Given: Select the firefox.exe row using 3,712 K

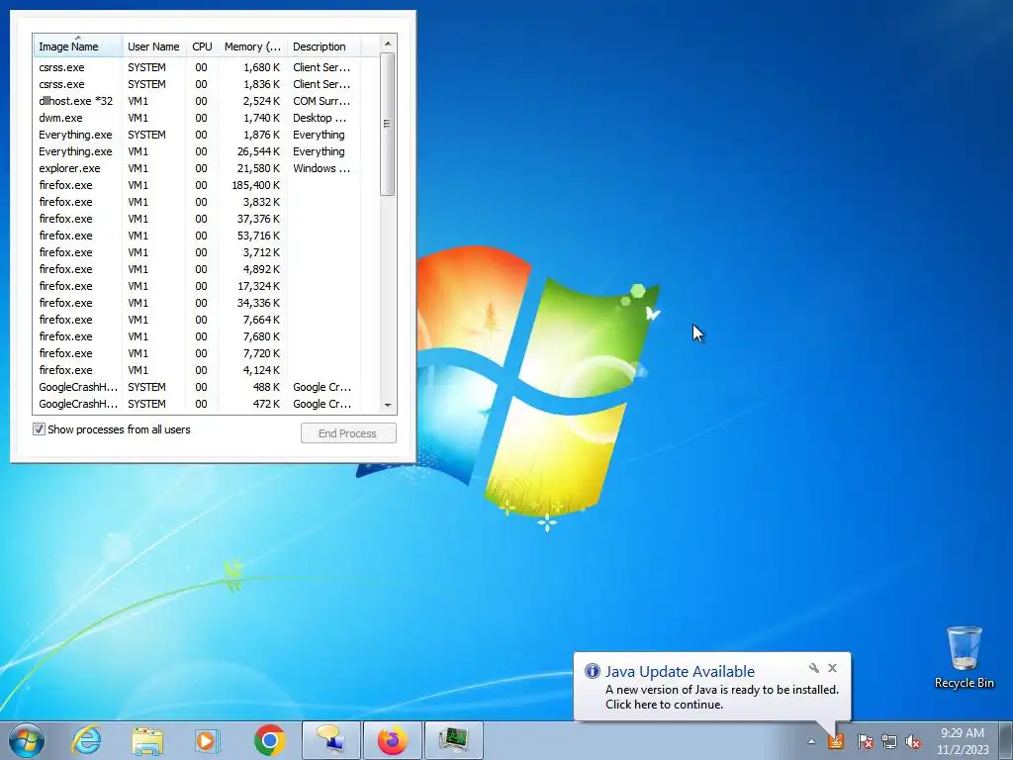Looking at the screenshot, I should tap(197, 252).
